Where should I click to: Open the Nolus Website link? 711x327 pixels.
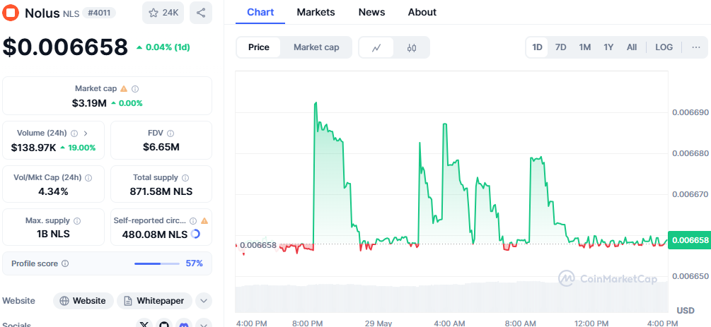pyautogui.click(x=83, y=301)
